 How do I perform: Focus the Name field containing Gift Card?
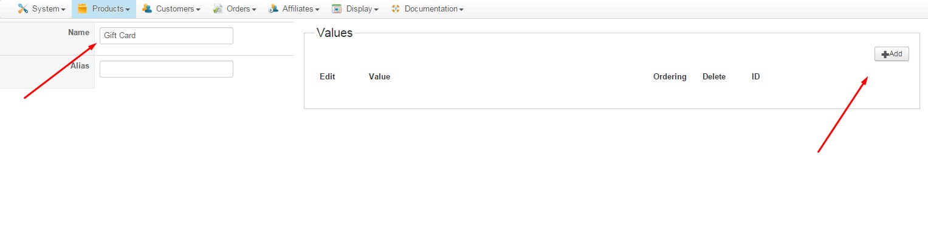click(167, 36)
